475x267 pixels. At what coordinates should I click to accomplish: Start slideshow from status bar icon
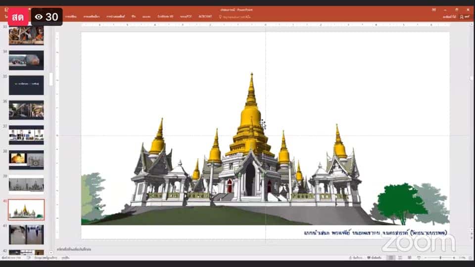click(419, 258)
